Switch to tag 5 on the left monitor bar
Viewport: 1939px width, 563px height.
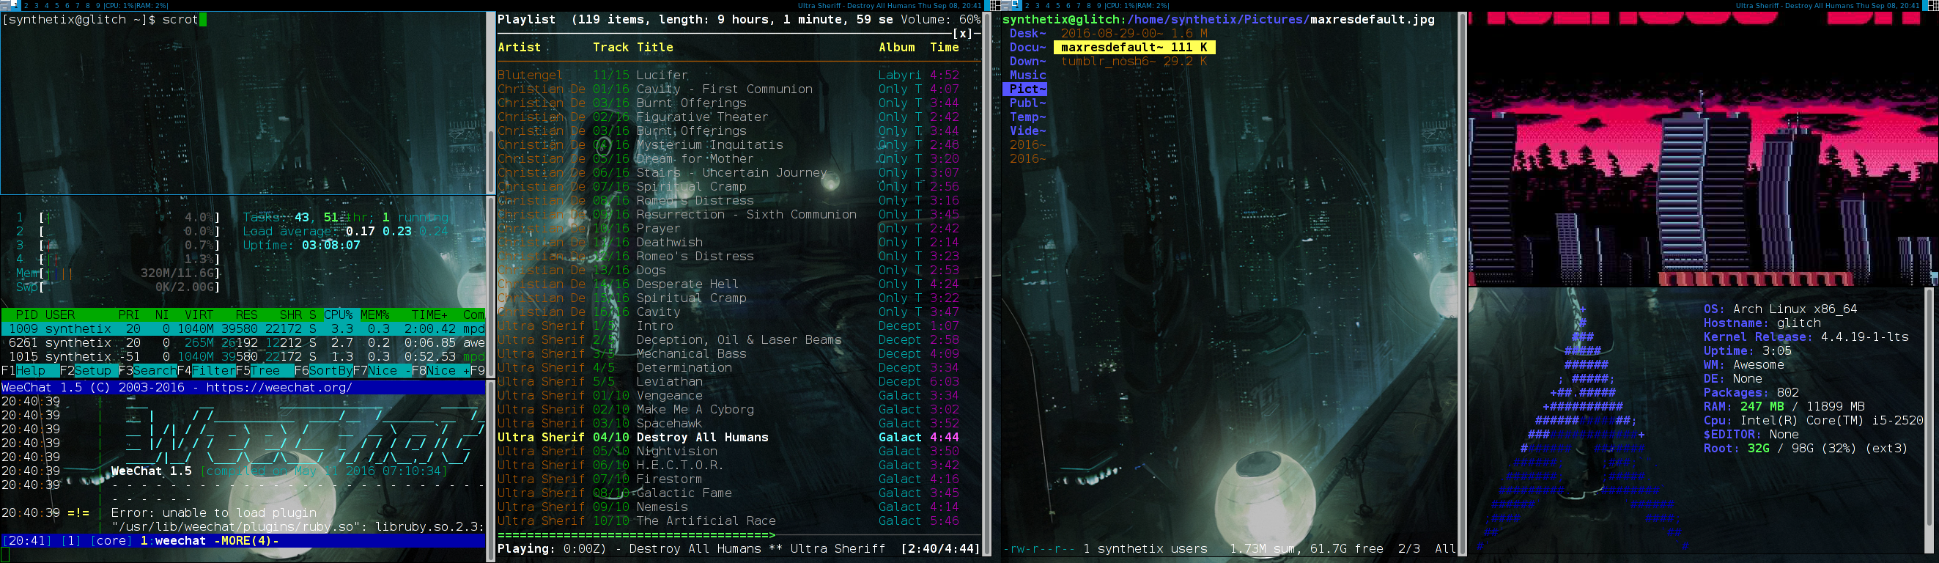click(x=56, y=5)
